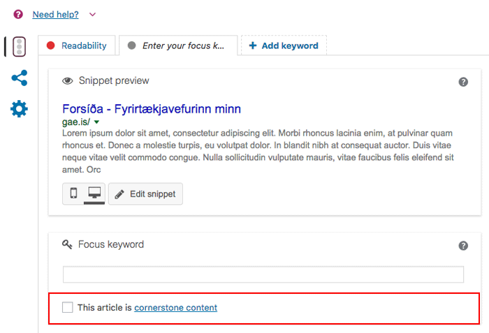Image resolution: width=489 pixels, height=333 pixels.
Task: Open the traffic light content optimization icon
Action: click(20, 46)
